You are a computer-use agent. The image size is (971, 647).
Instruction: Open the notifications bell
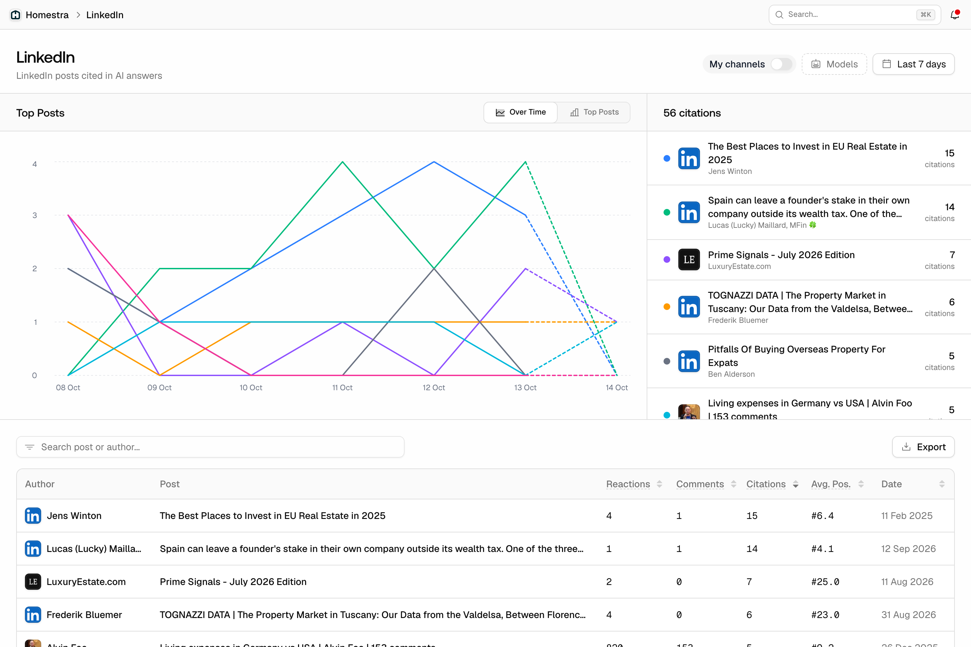[954, 15]
